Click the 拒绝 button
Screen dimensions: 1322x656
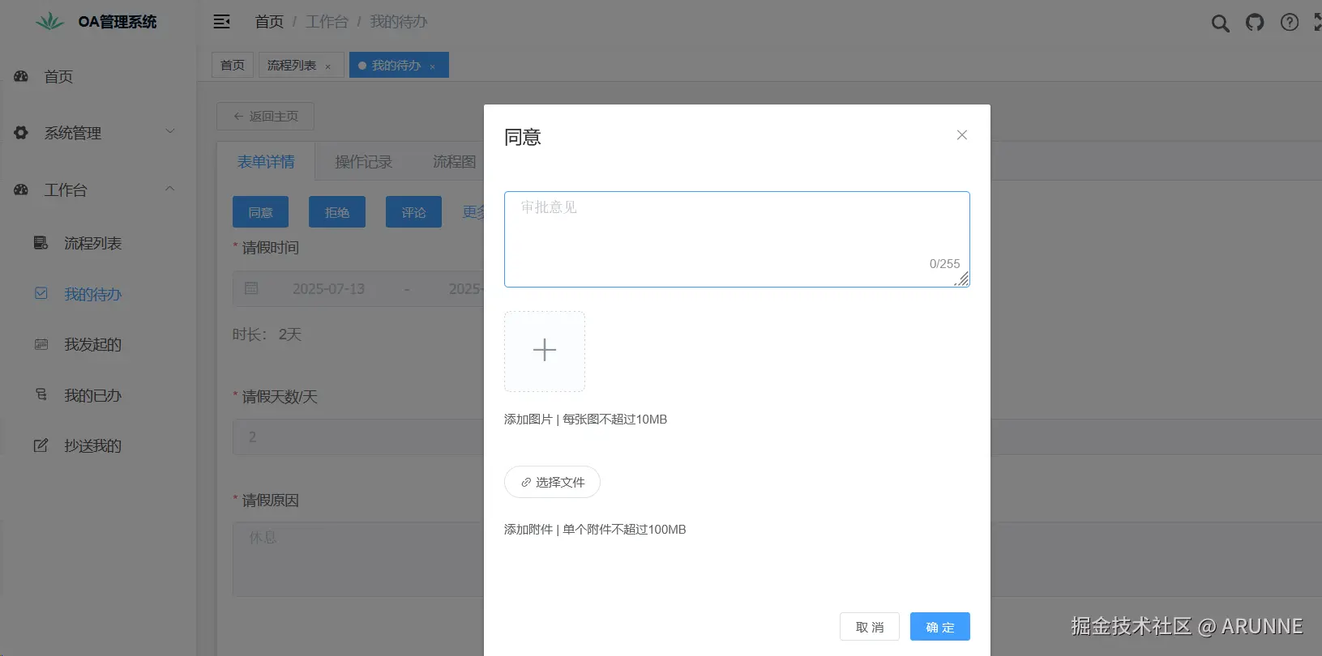click(x=337, y=212)
